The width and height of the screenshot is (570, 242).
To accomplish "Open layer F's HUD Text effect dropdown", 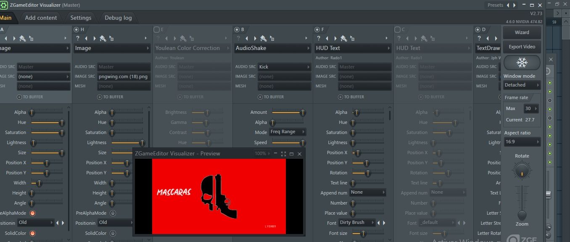I will (353, 48).
